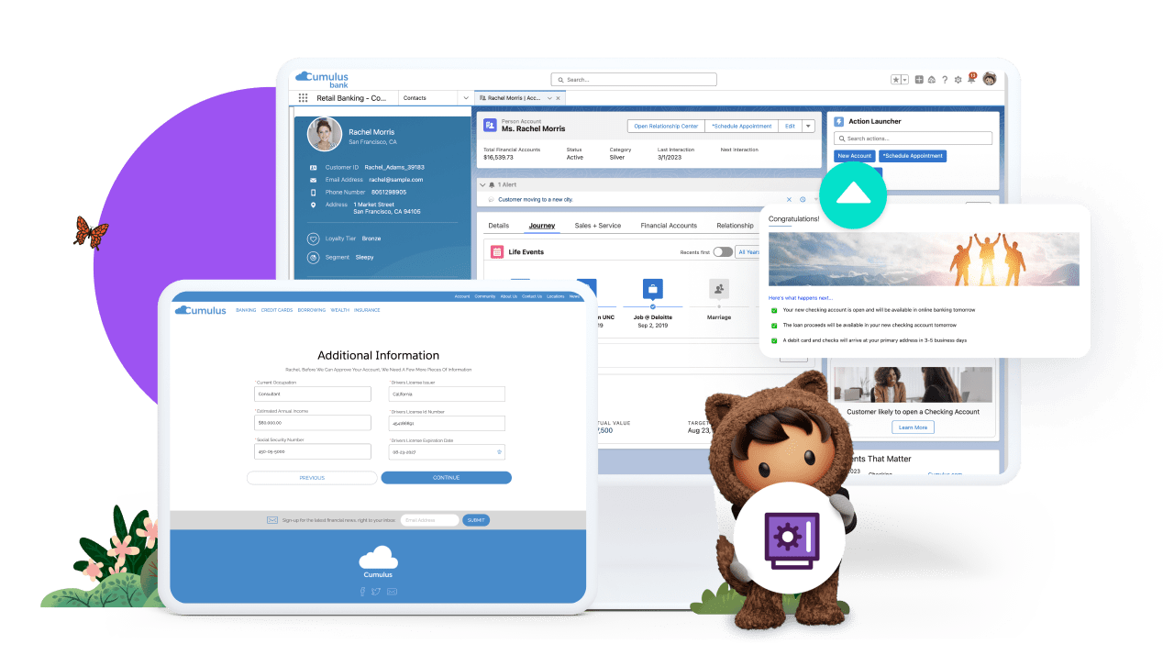The height and width of the screenshot is (655, 1163).
Task: Click Schedule Appointment in the Action Launcher
Action: [x=913, y=156]
